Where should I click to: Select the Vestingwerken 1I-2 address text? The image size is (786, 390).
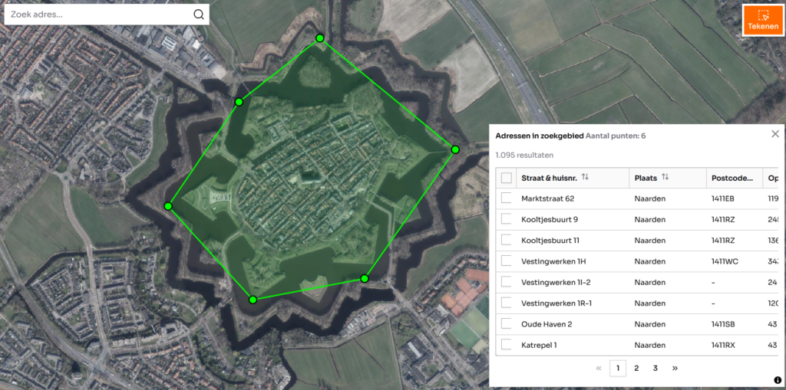(x=556, y=282)
